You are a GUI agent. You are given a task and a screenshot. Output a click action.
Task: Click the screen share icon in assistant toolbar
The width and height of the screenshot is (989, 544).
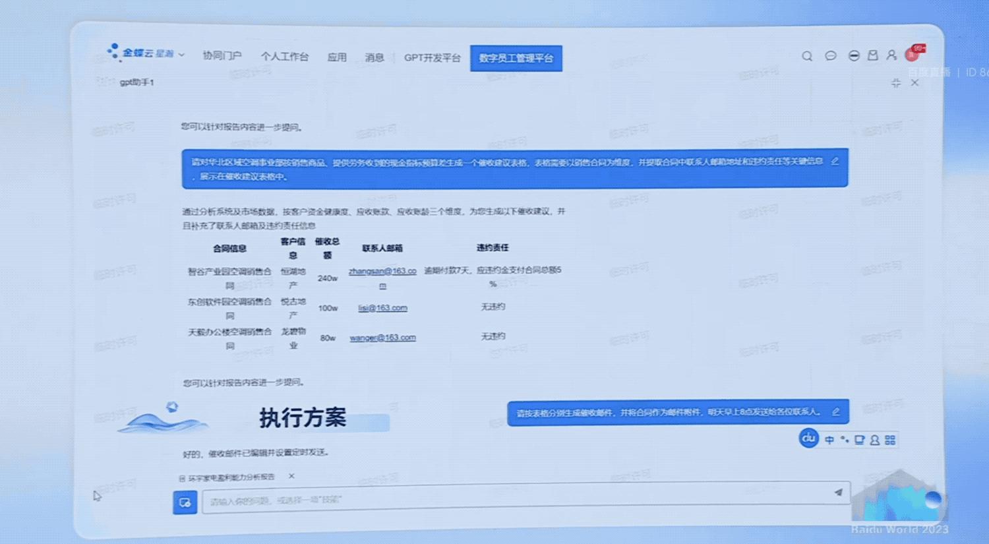click(x=860, y=438)
